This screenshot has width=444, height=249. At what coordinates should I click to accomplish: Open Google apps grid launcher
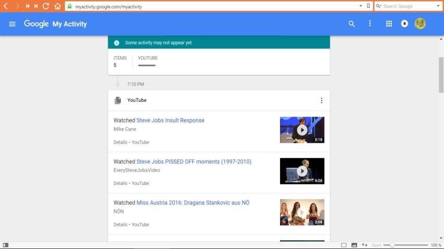[x=389, y=24]
